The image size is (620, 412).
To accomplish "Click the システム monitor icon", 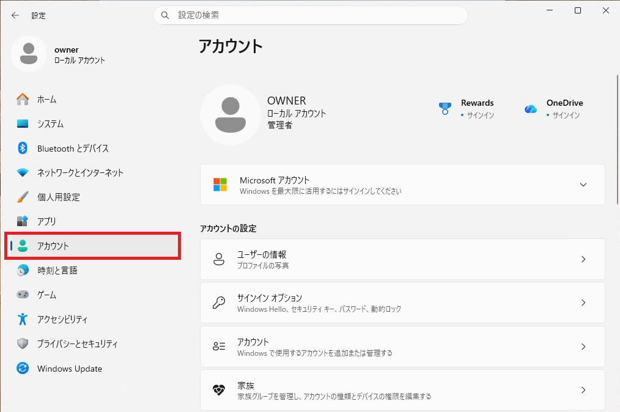I will (23, 123).
